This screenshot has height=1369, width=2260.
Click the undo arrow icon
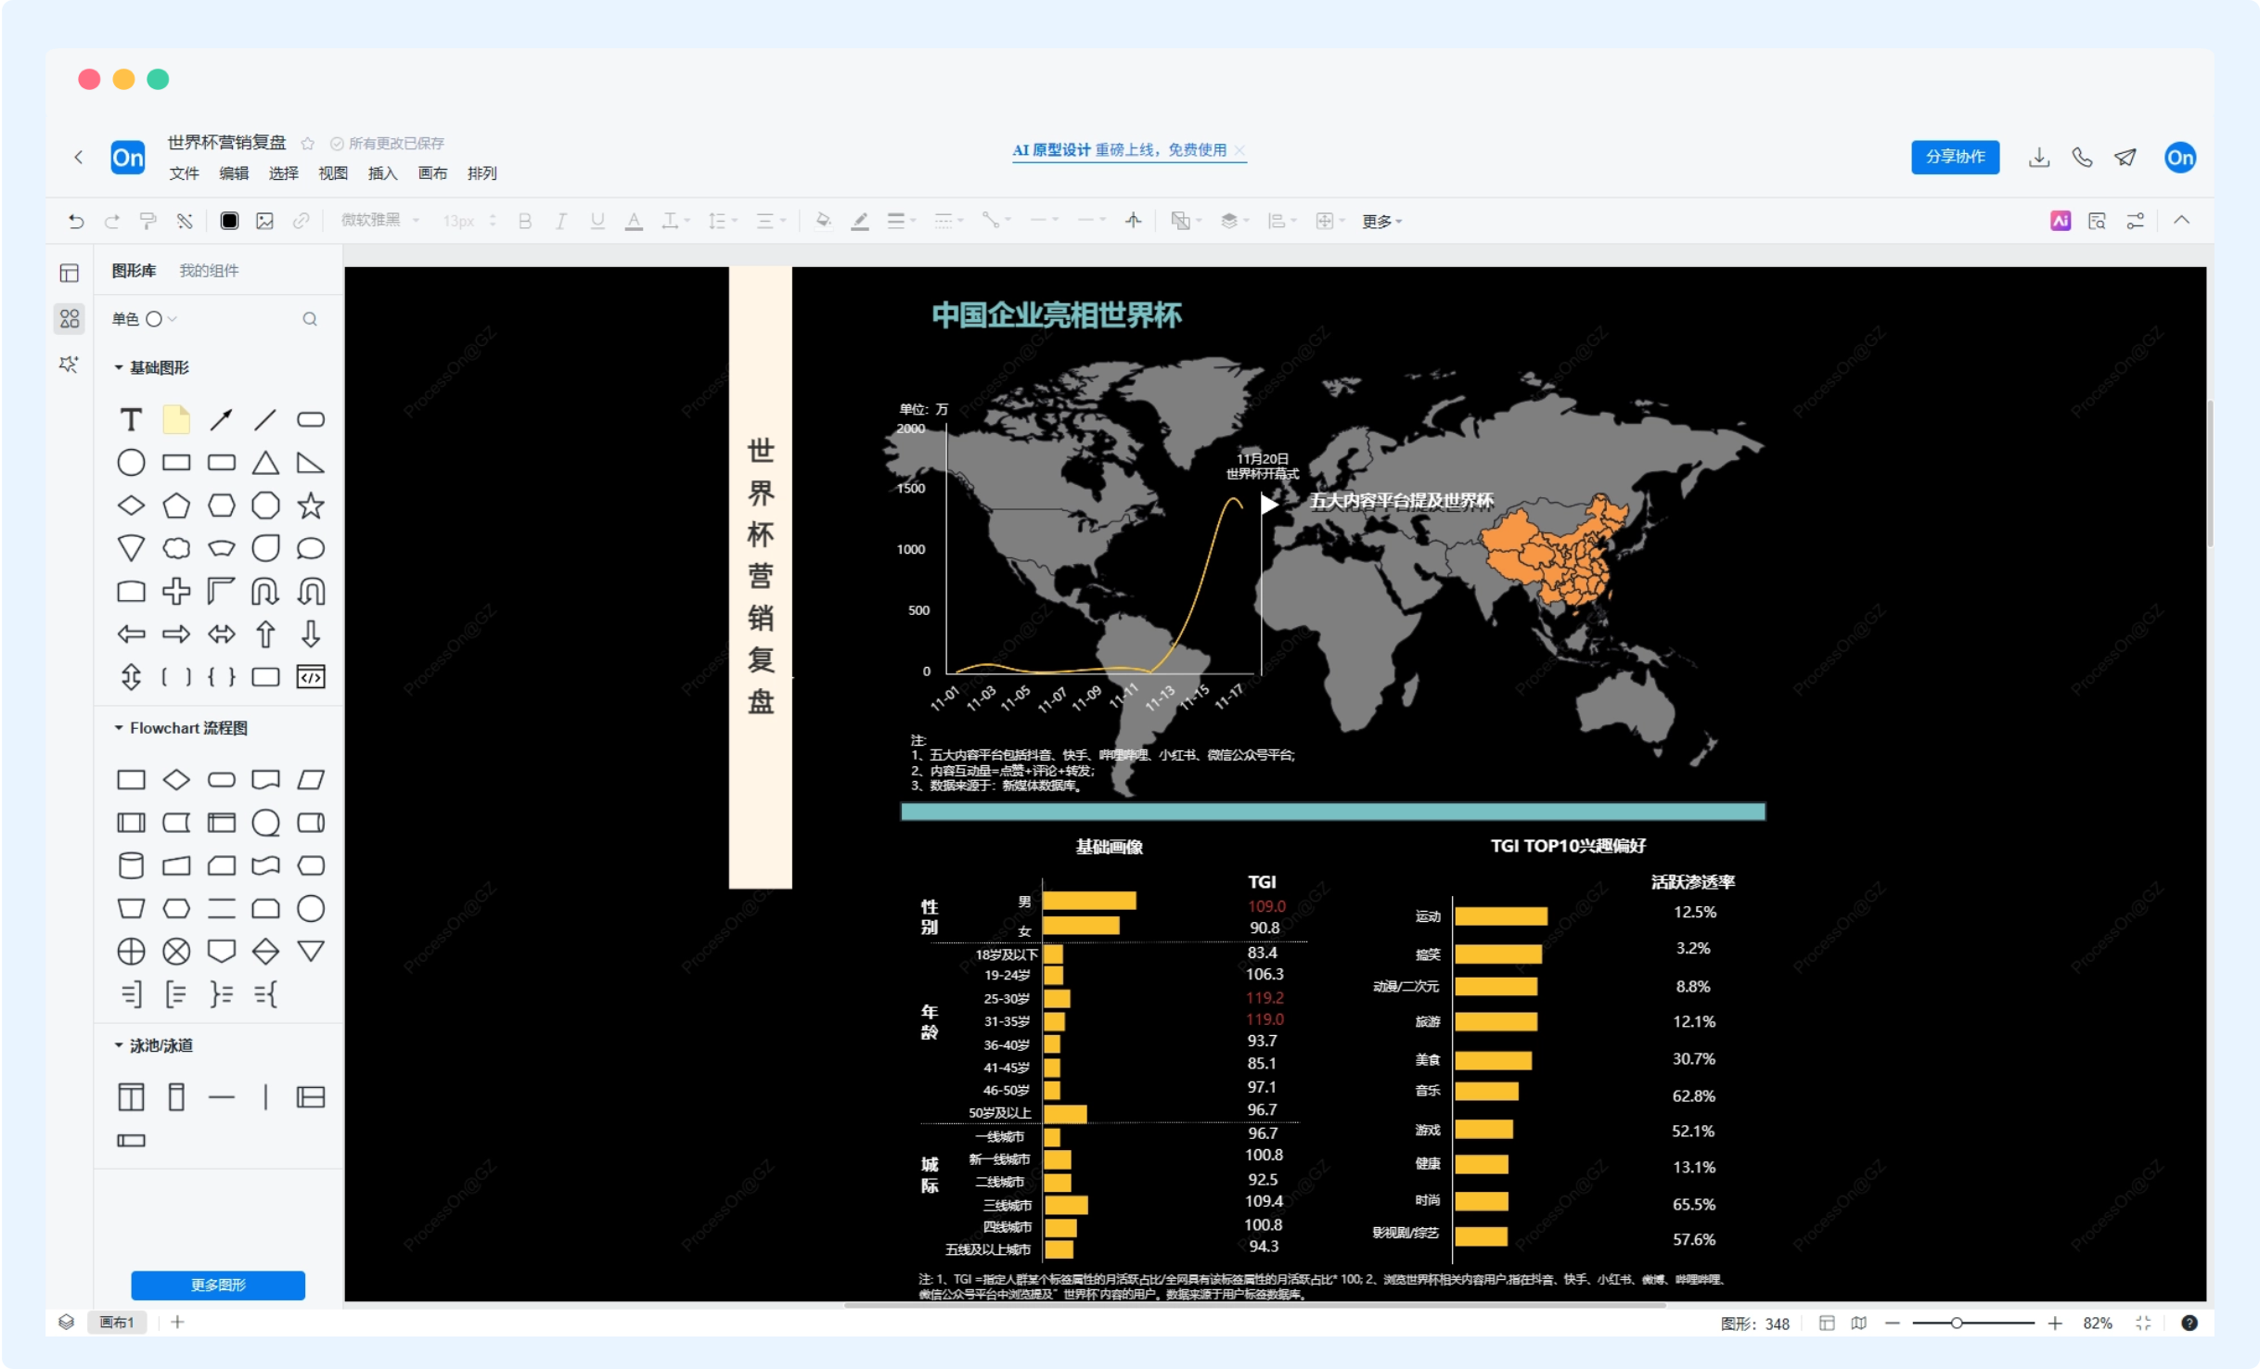[x=76, y=221]
